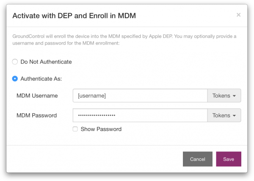254x181 pixels.
Task: Click the Cancel button
Action: (x=198, y=159)
